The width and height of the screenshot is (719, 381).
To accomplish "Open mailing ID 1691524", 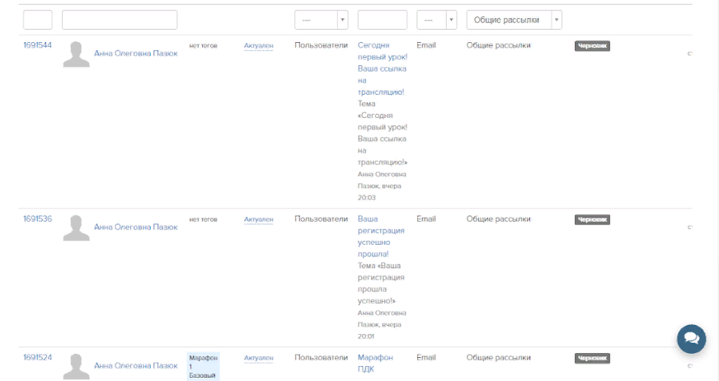I will [x=37, y=358].
